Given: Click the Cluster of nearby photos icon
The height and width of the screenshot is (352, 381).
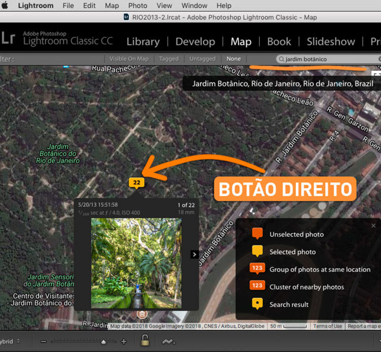Looking at the screenshot, I should (258, 285).
